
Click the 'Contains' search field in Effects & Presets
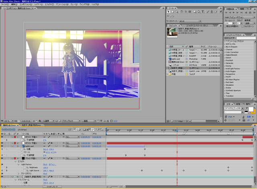246,38
